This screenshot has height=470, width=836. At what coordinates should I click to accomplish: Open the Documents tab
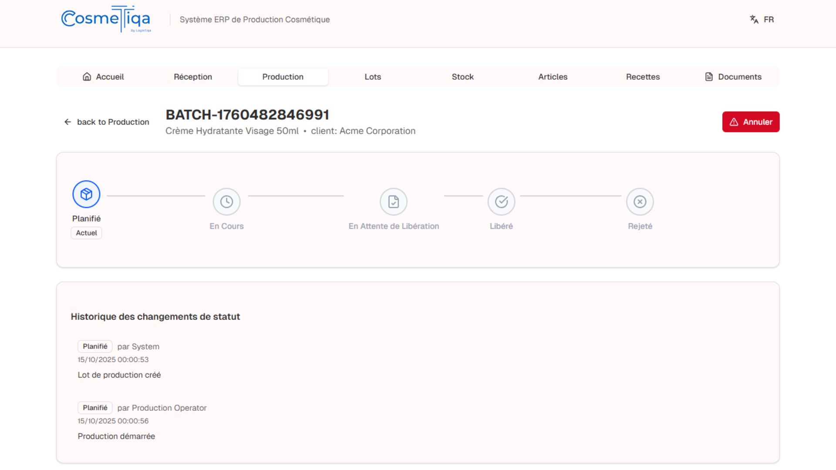click(733, 77)
